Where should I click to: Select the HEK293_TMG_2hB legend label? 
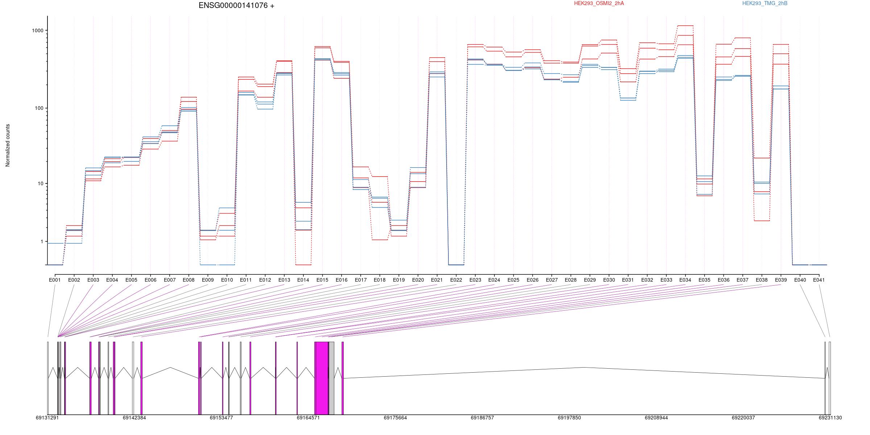[765, 3]
